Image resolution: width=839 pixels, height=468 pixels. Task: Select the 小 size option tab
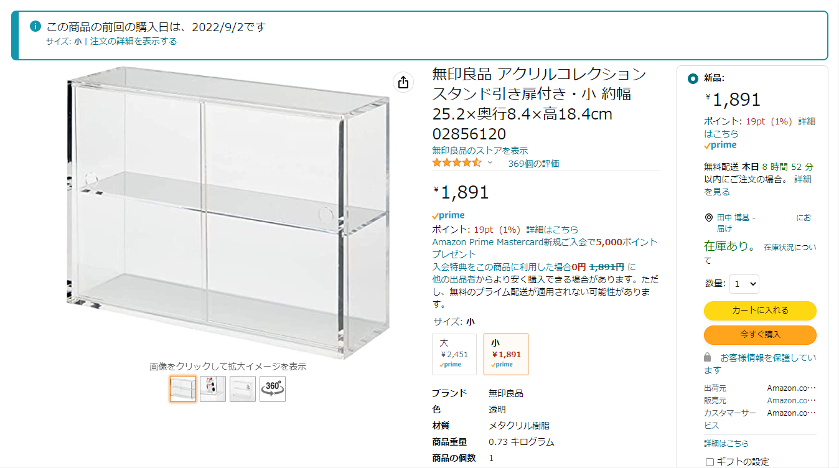tap(505, 354)
